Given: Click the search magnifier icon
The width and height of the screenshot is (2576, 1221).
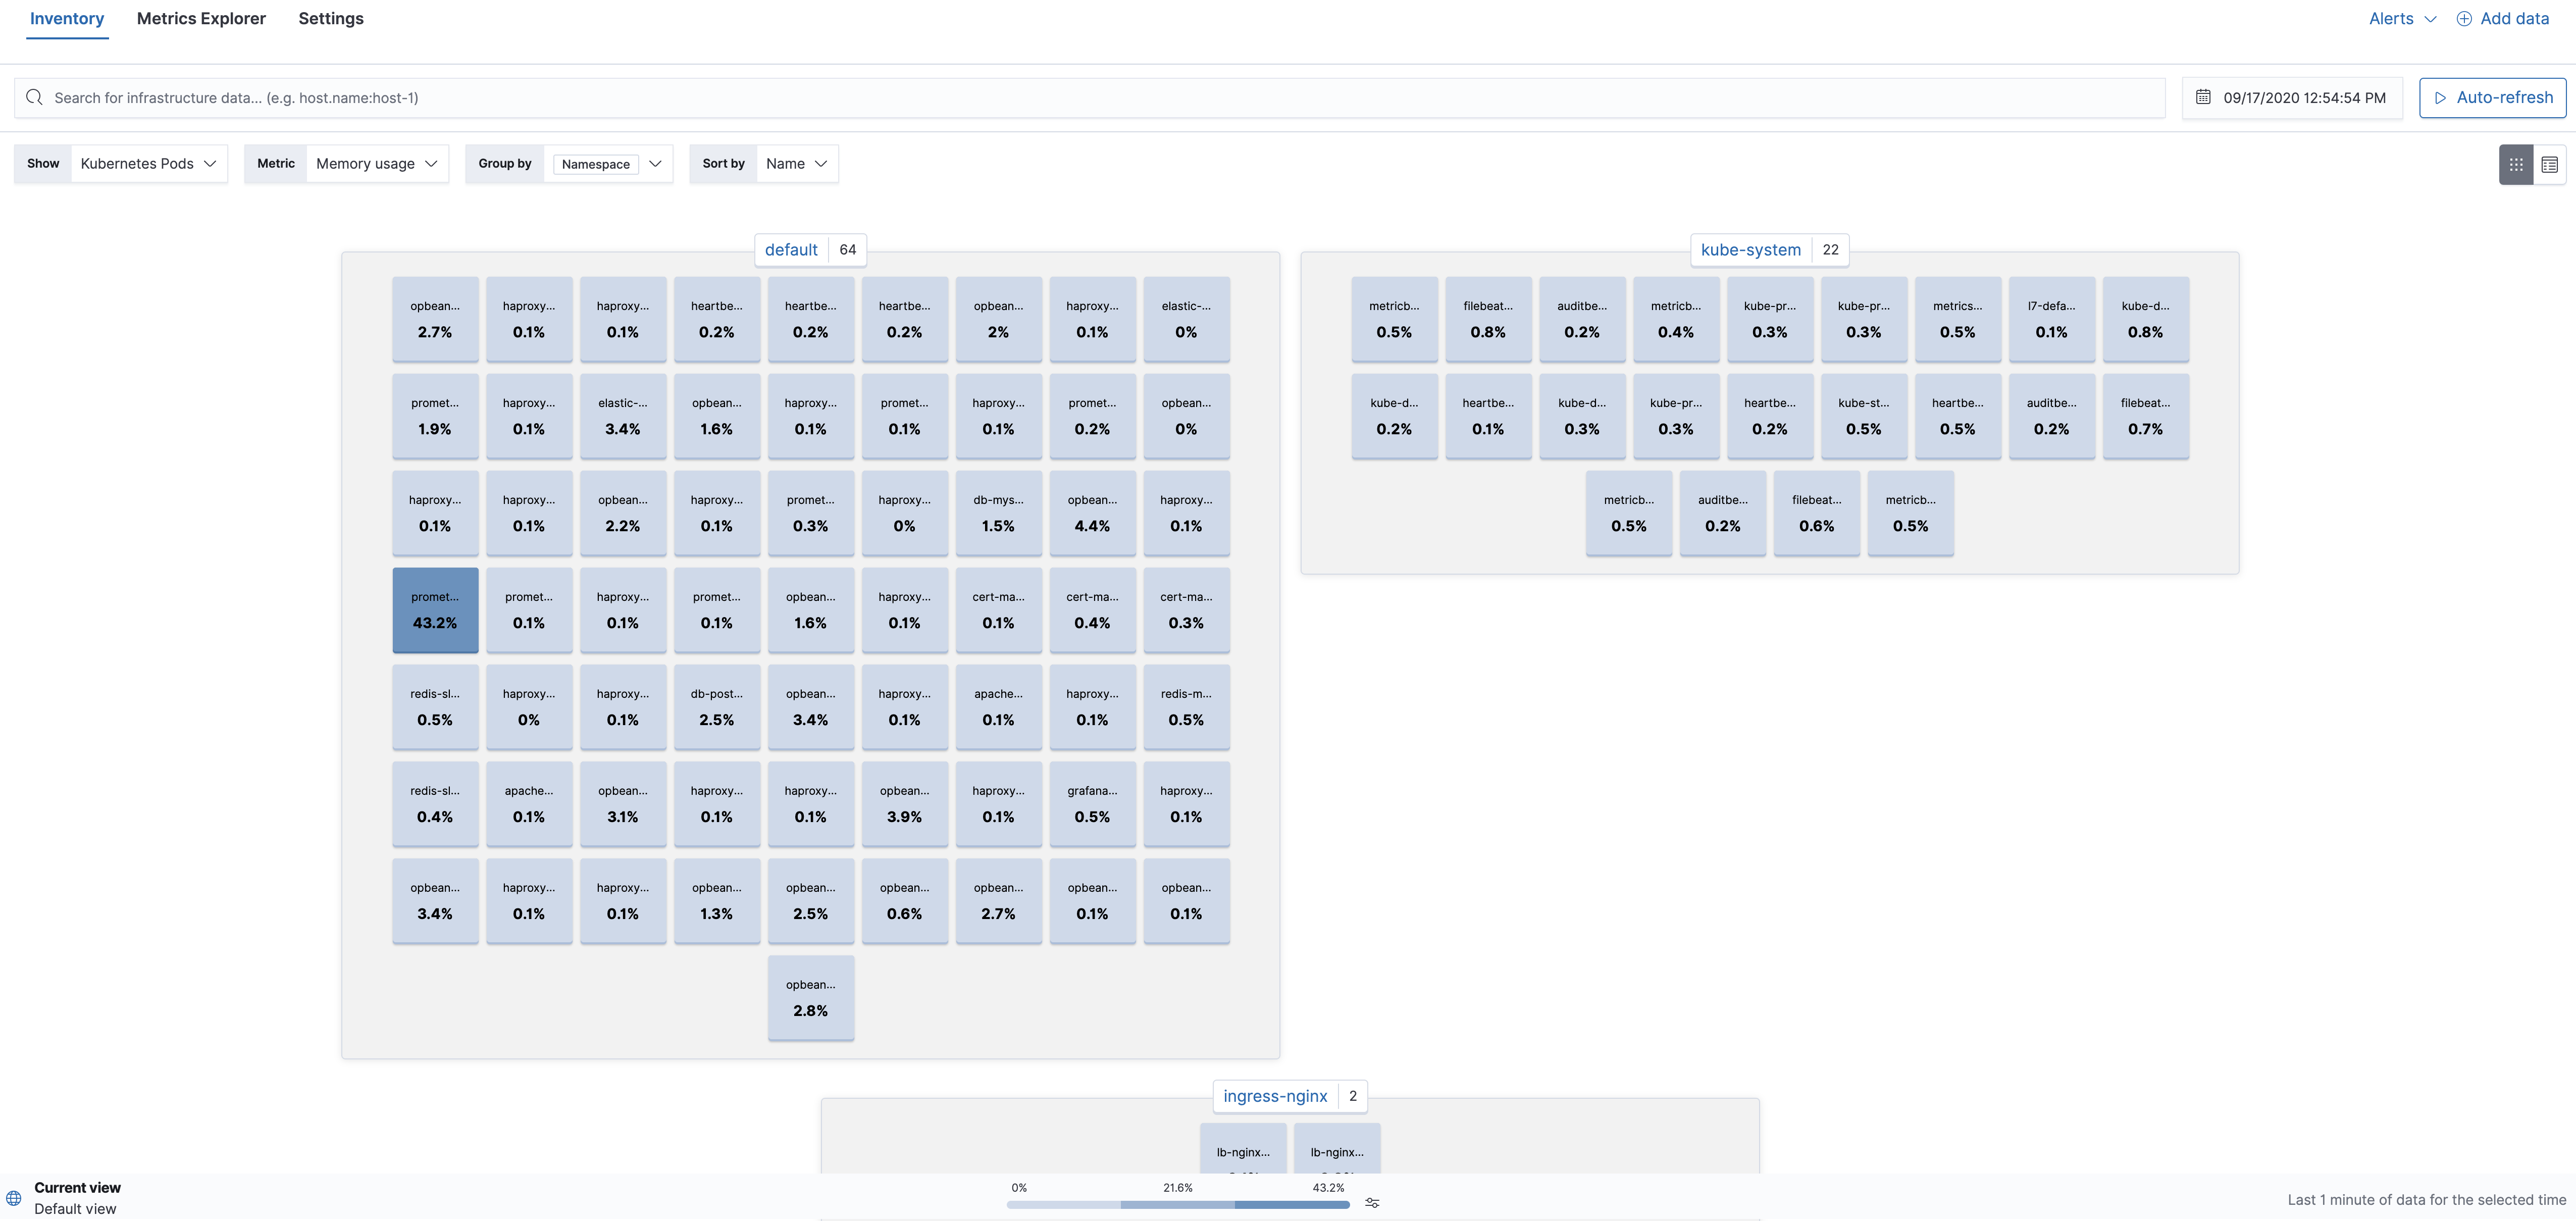Looking at the screenshot, I should (x=34, y=97).
